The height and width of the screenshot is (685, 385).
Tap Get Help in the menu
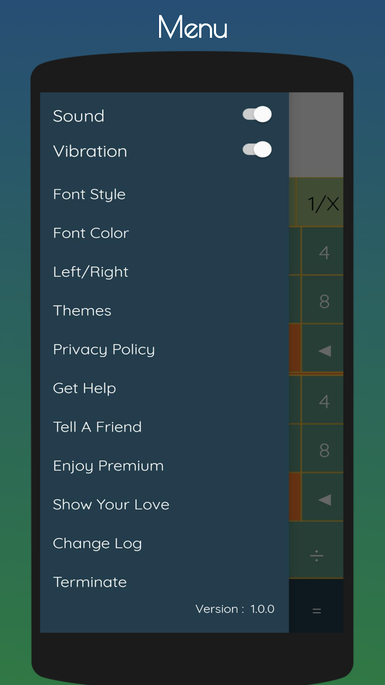(x=84, y=388)
